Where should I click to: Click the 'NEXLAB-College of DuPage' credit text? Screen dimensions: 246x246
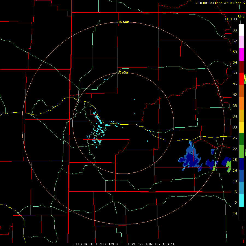point(219,3)
